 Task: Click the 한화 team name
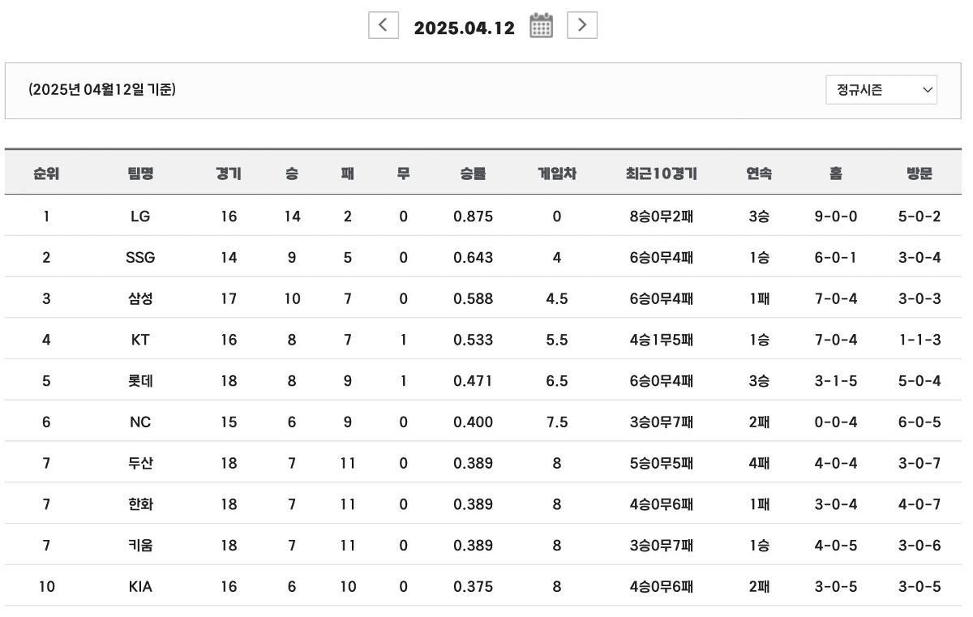[x=140, y=504]
